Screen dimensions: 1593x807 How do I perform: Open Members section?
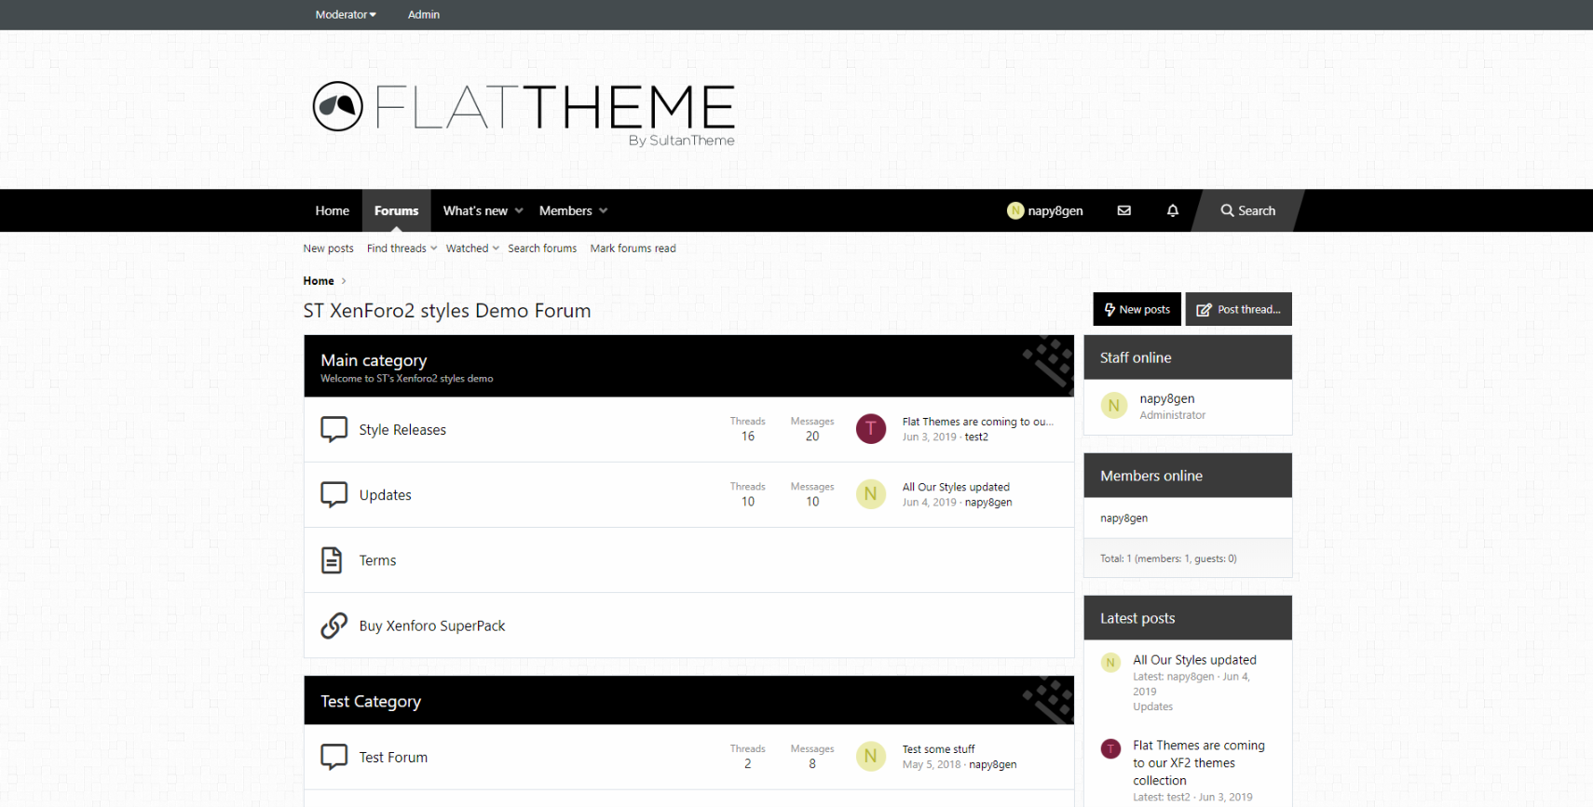point(565,210)
